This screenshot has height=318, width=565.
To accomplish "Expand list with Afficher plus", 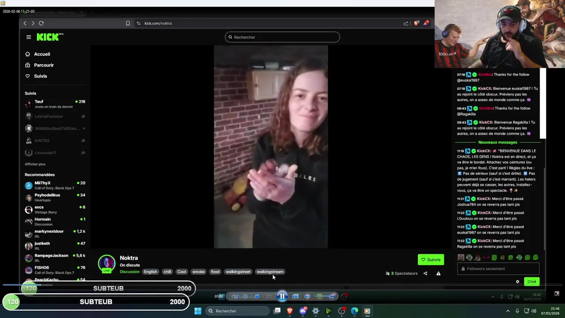I will pos(35,164).
